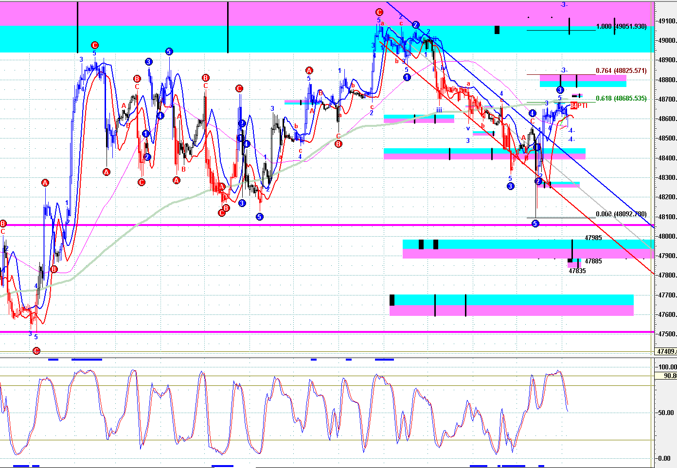
Task: Click red circled C at chart peak
Action: pos(379,12)
